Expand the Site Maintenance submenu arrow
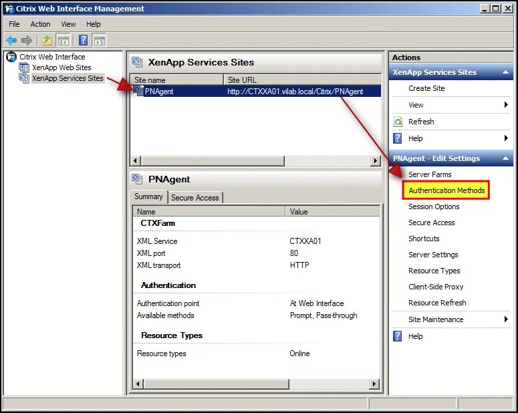 point(506,319)
